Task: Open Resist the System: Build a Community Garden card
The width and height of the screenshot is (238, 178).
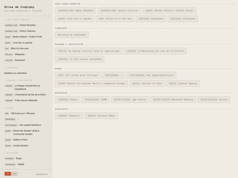Action: [91, 84]
